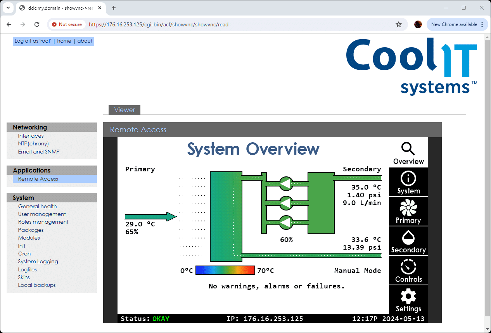Click the Not secure site warning
Image resolution: width=491 pixels, height=333 pixels.
(67, 24)
